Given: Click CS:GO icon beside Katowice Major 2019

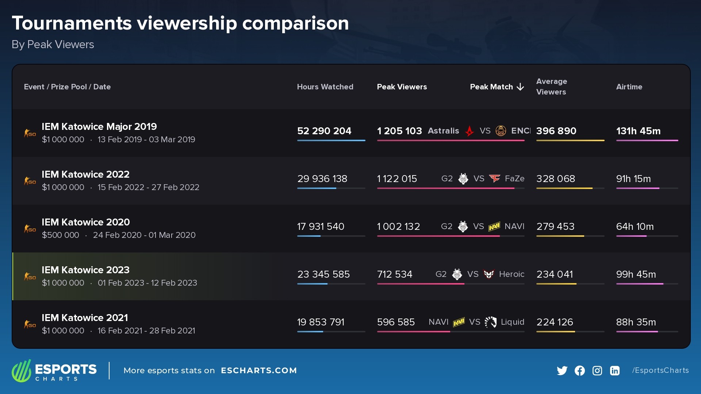Looking at the screenshot, I should point(30,133).
